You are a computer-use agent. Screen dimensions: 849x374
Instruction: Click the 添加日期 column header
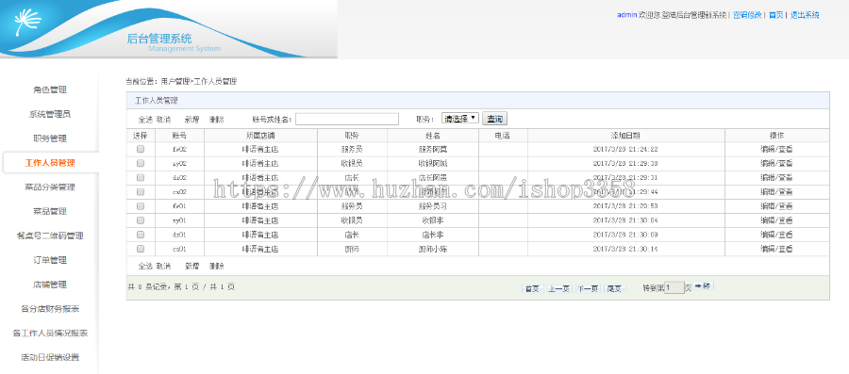click(625, 135)
